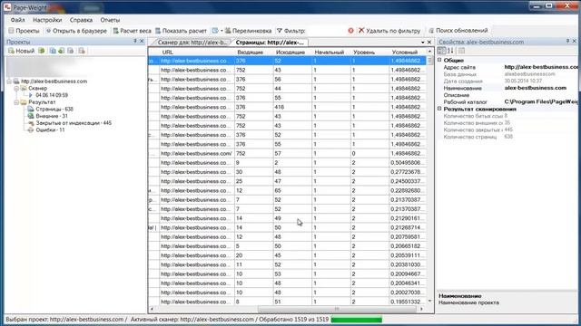Image resolution: width=581 pixels, height=326 pixels.
Task: Open the Настройки menu
Action: point(47,20)
